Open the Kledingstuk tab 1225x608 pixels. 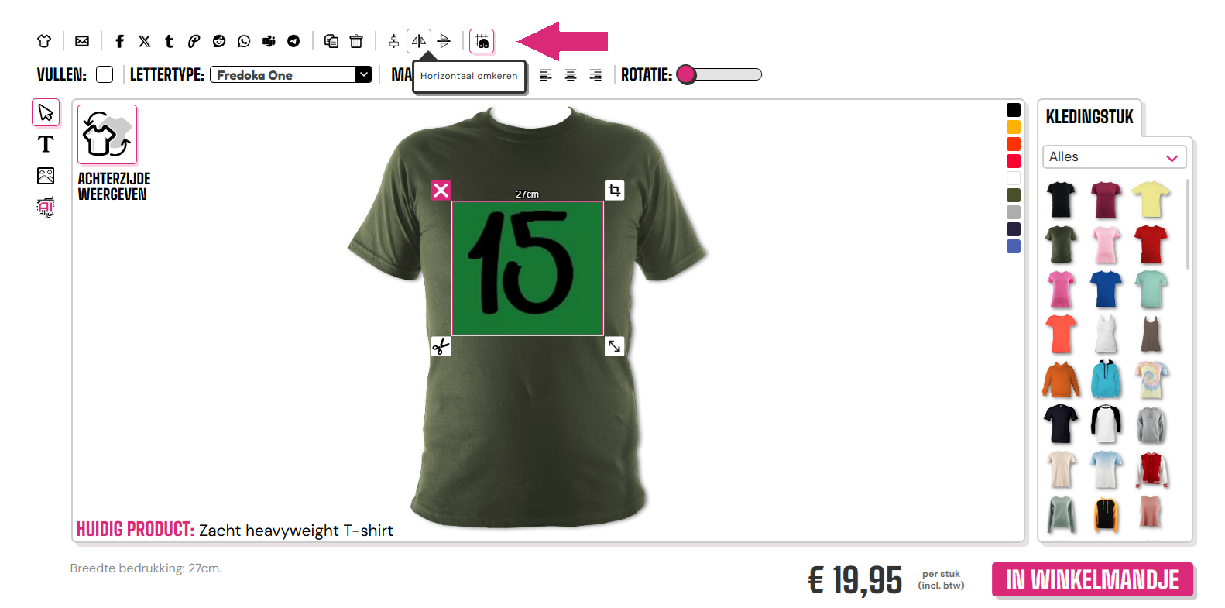pyautogui.click(x=1089, y=117)
